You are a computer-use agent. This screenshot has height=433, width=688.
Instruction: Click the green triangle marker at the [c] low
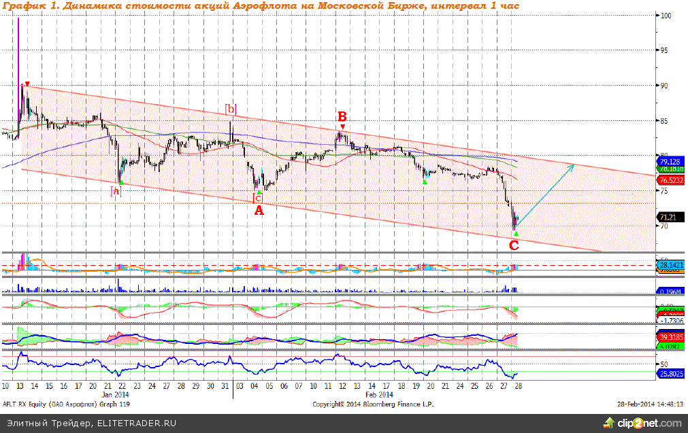coord(259,192)
